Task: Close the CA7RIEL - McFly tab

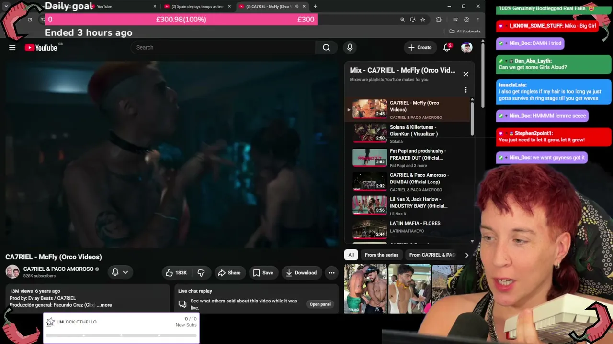Action: click(304, 6)
